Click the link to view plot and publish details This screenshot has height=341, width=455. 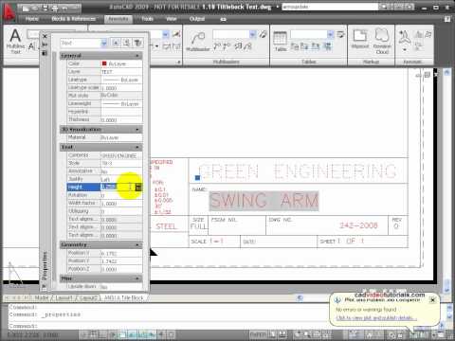376,317
